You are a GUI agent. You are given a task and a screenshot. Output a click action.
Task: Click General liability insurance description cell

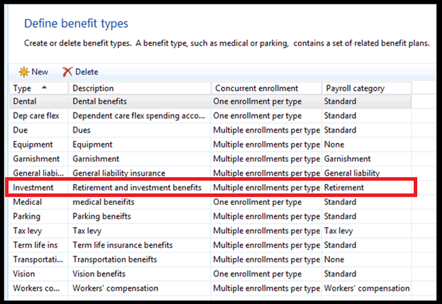click(139, 173)
